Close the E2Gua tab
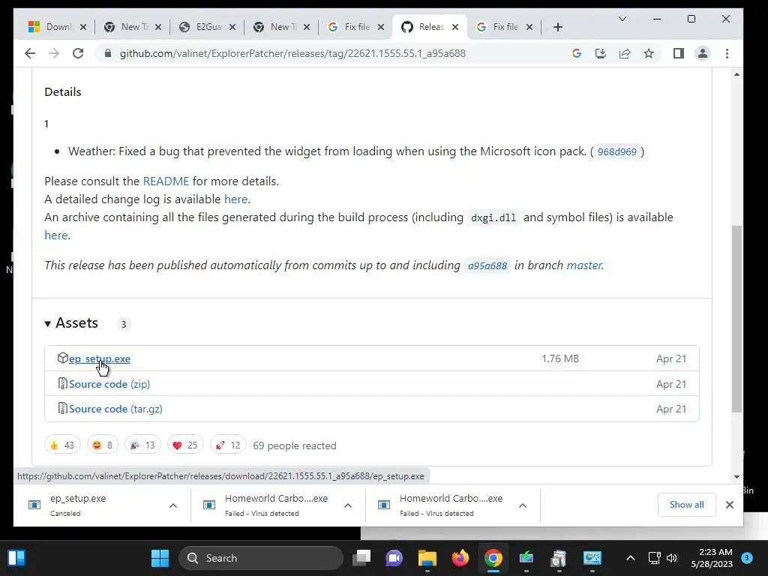Screen dimensions: 768x576 pyautogui.click(x=232, y=27)
